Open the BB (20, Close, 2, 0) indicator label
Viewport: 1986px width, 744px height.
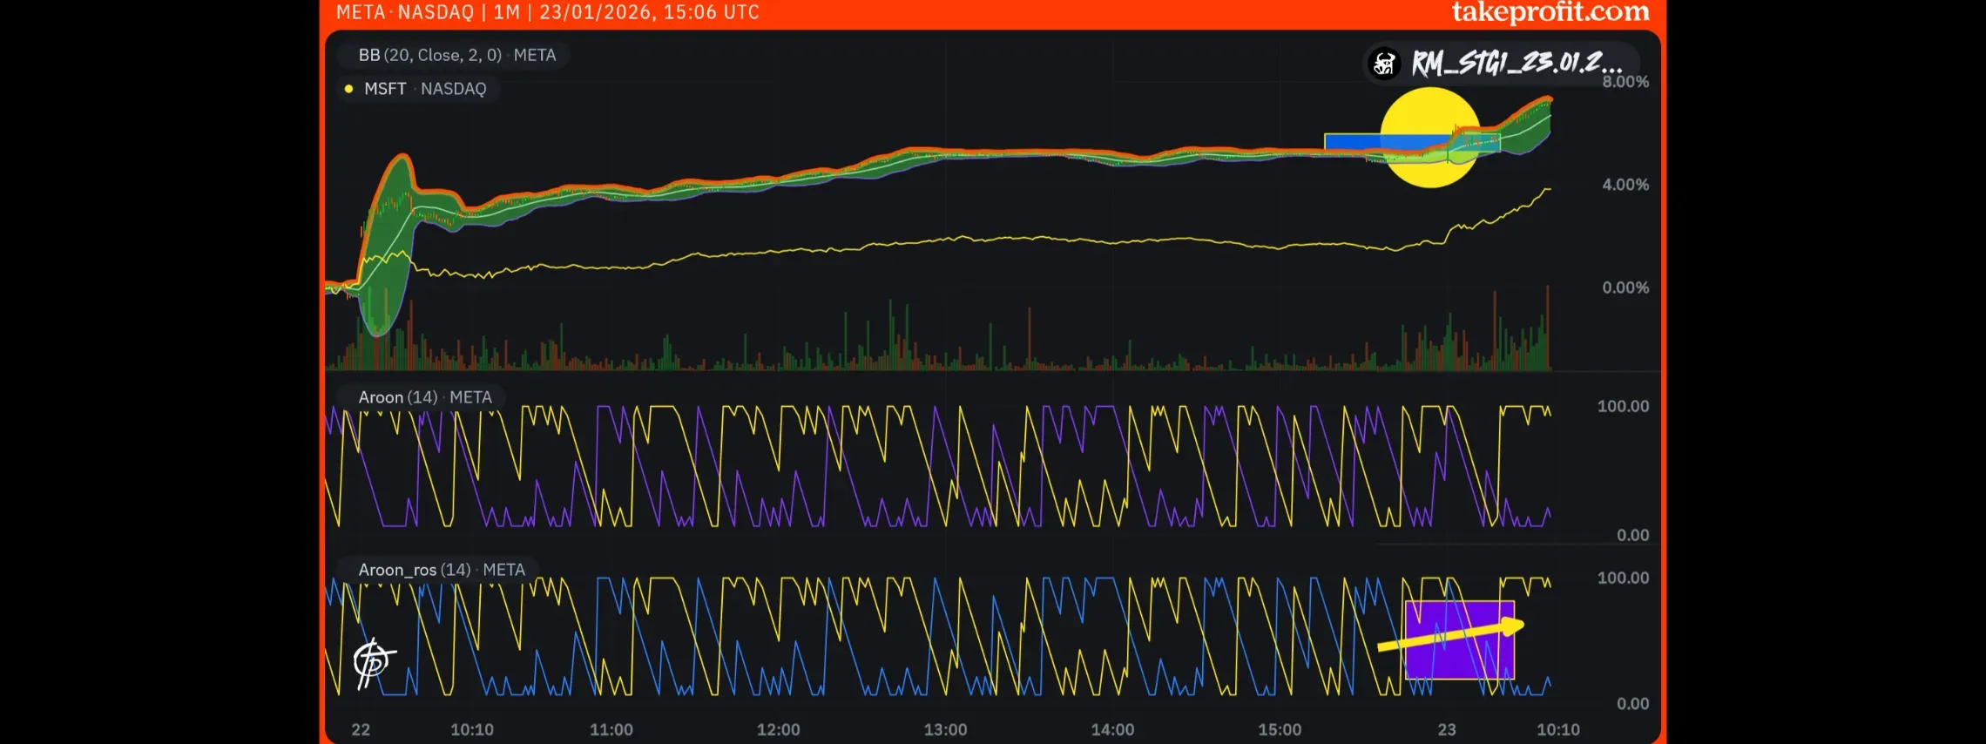[456, 55]
